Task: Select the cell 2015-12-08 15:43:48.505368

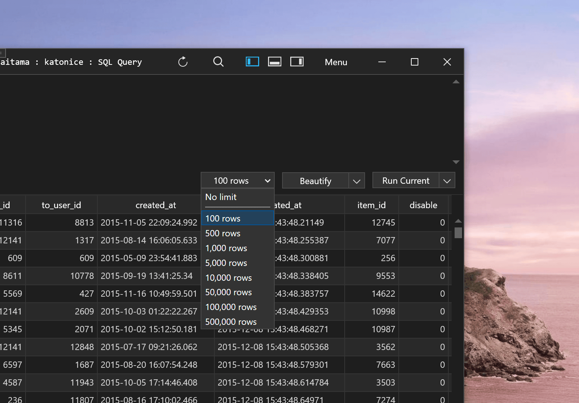Action: pos(280,347)
